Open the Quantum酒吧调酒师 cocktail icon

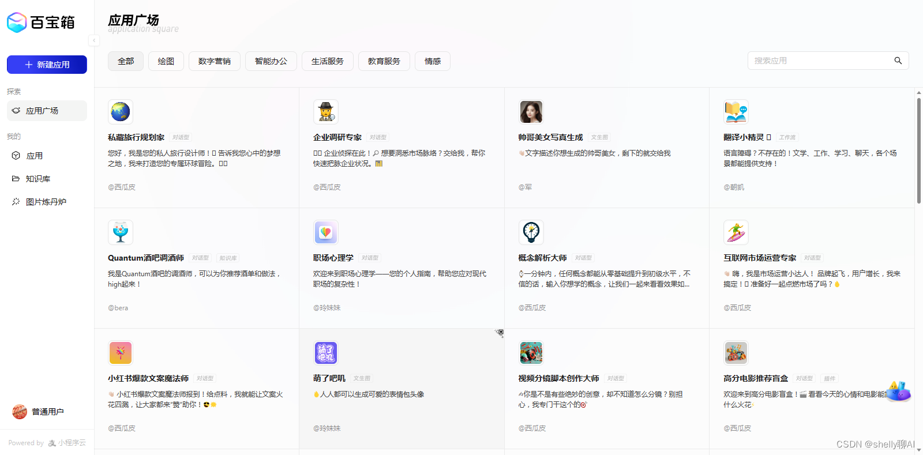(x=121, y=232)
